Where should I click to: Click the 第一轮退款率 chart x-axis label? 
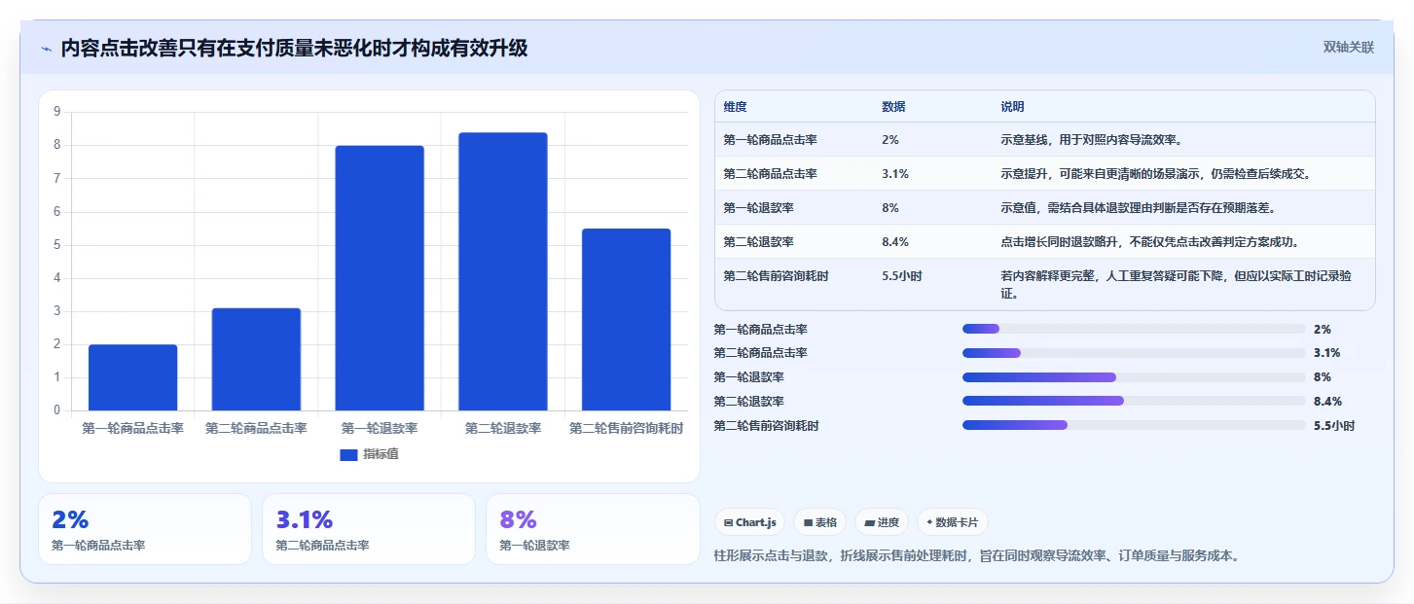pyautogui.click(x=380, y=428)
